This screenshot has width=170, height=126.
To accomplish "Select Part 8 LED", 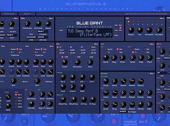I will [x=162, y=22].
